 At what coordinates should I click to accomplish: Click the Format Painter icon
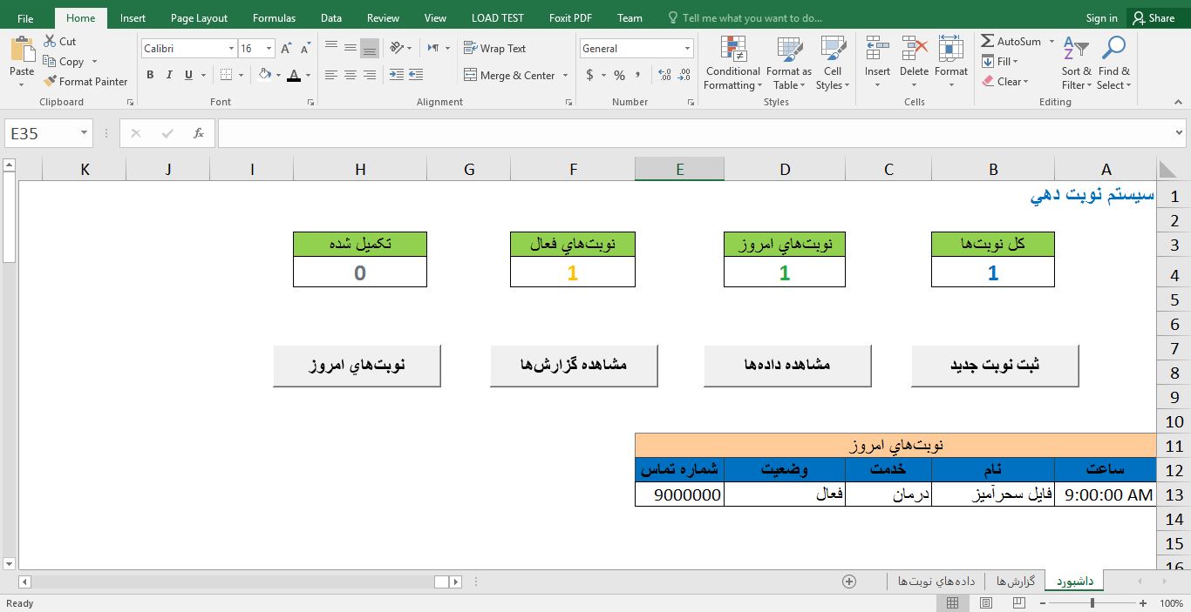[51, 82]
